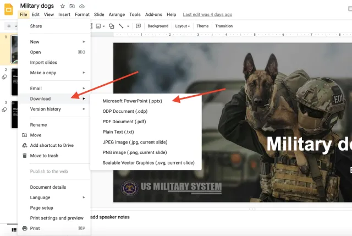Click the Transition button

click(224, 26)
